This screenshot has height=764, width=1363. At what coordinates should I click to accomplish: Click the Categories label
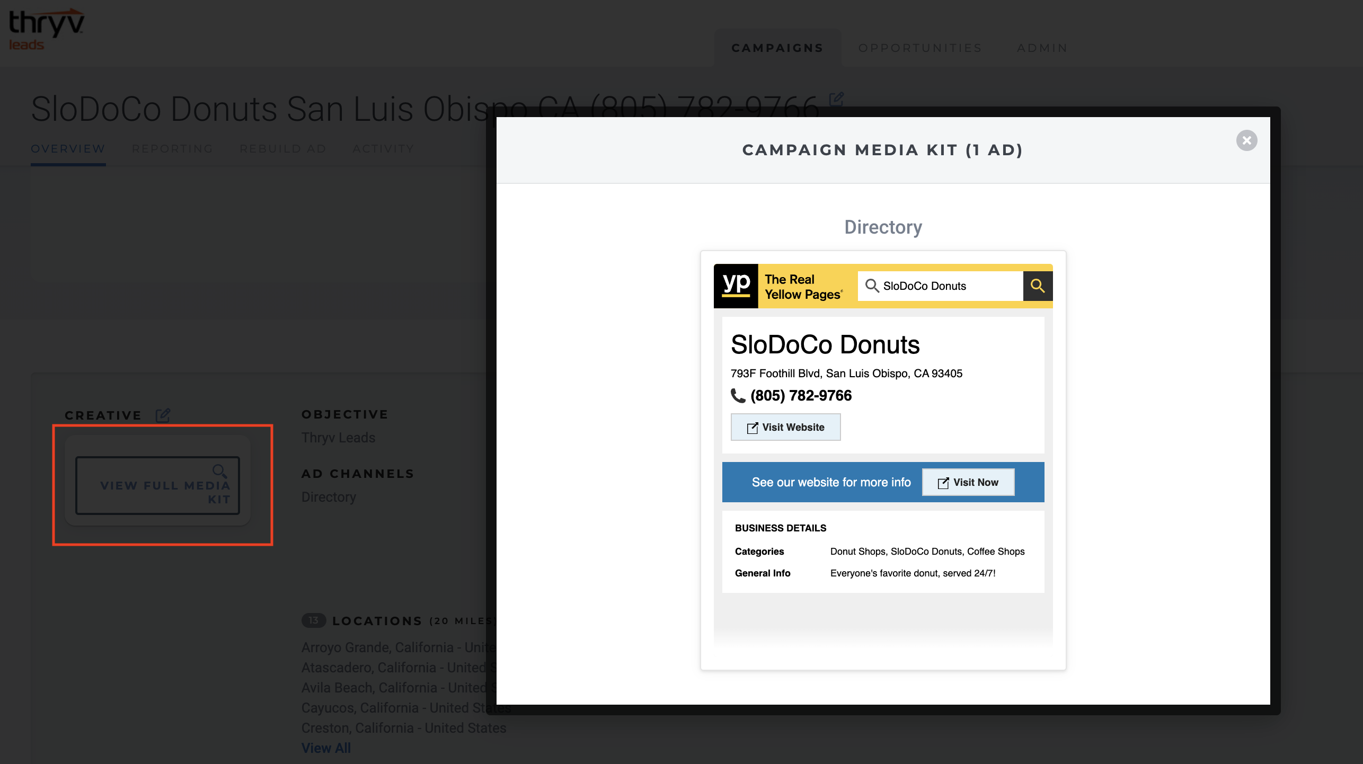click(x=759, y=552)
